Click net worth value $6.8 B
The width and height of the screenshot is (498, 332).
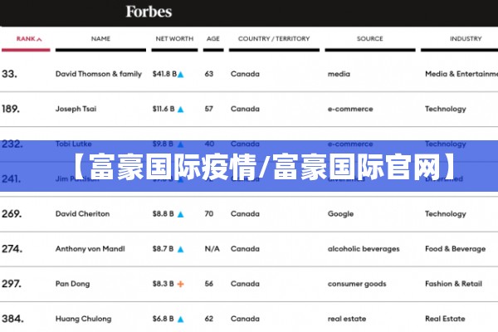pos(163,319)
